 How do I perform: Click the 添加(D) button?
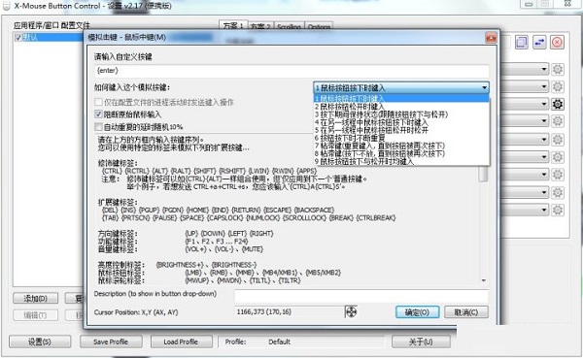point(35,298)
